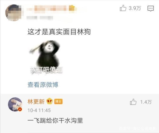Click the reply text 一飞踹给你干水沟里

pyautogui.click(x=55, y=121)
